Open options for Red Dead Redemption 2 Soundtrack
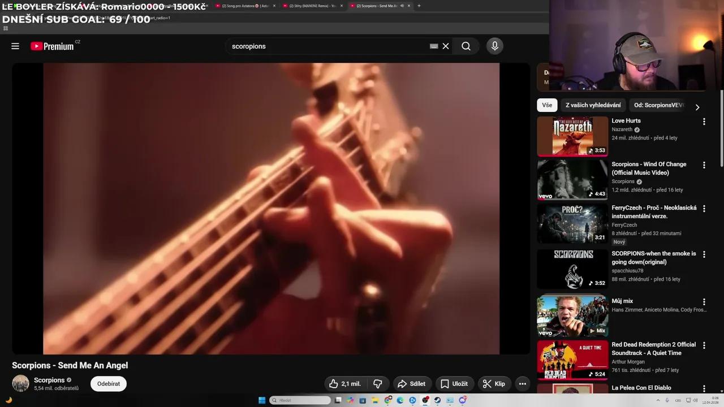 tap(704, 345)
